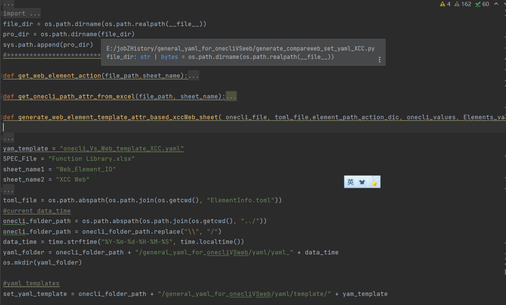Click 'str' type in the tooltip
The width and height of the screenshot is (506, 305).
tap(145, 57)
